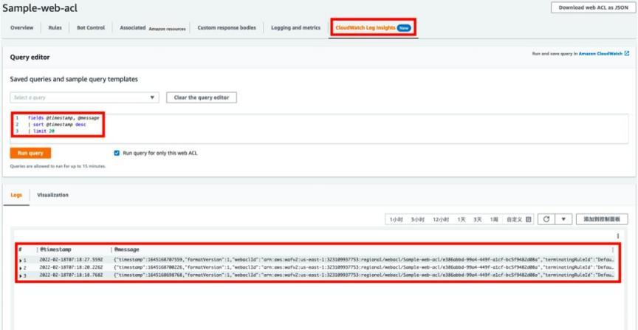Run the query
Image resolution: width=638 pixels, height=330 pixels.
[x=30, y=154]
